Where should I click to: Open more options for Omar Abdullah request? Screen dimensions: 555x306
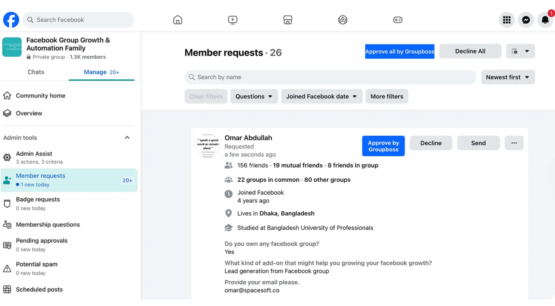514,143
